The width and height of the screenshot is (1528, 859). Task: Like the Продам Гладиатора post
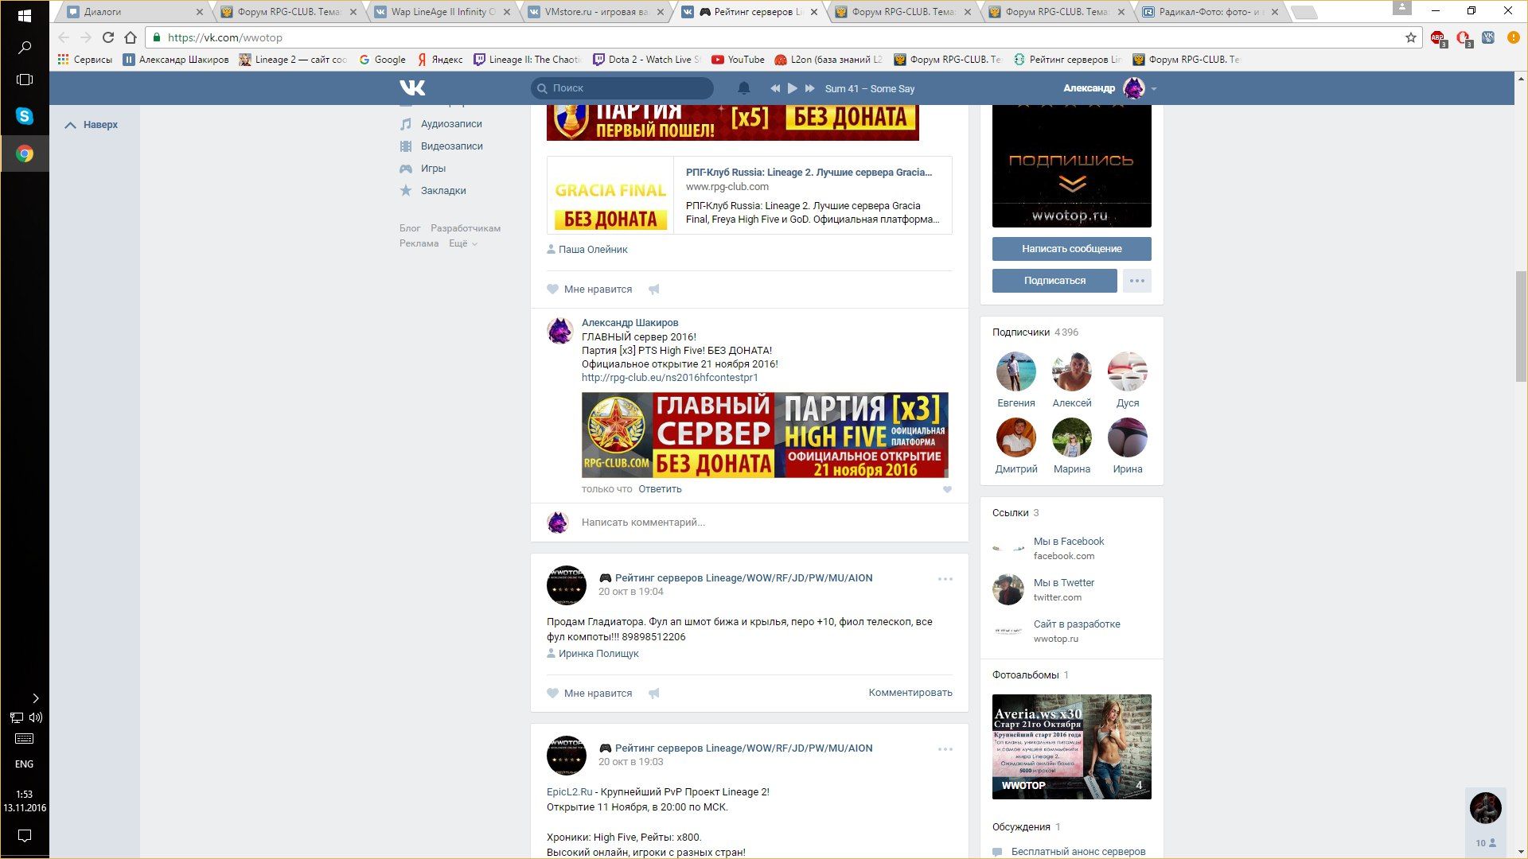pyautogui.click(x=590, y=694)
